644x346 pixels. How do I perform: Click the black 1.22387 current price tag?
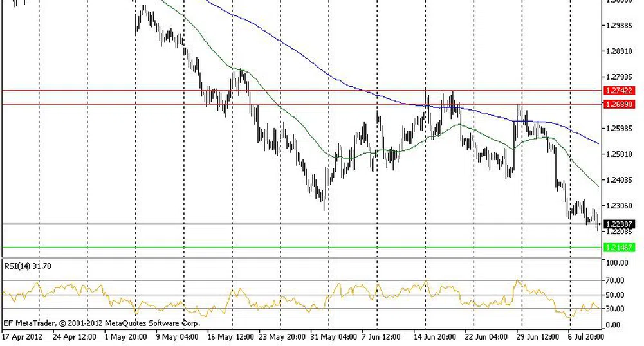(620, 224)
